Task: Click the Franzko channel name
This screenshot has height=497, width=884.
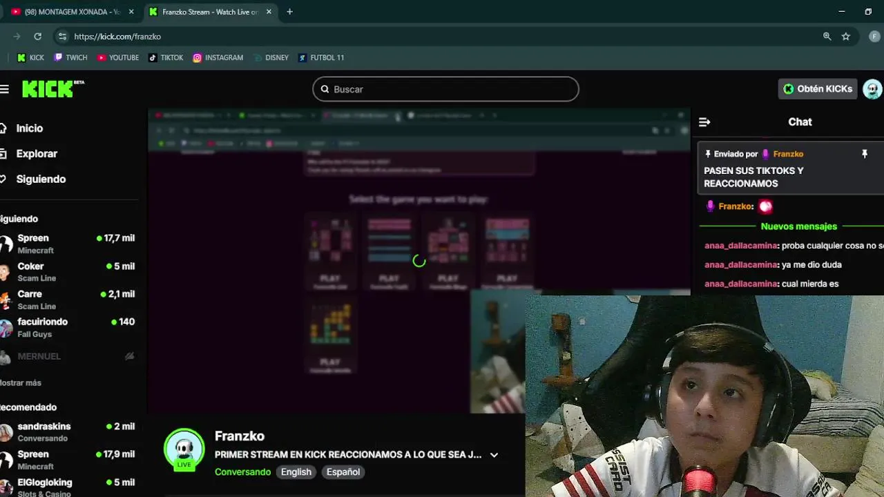Action: coord(240,436)
